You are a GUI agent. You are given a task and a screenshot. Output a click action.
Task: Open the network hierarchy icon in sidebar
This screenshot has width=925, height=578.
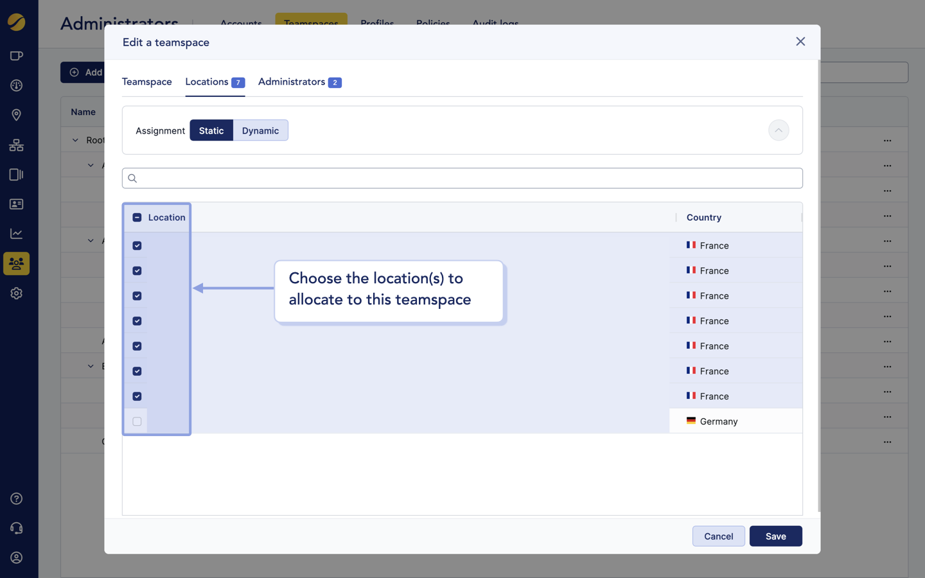point(17,145)
